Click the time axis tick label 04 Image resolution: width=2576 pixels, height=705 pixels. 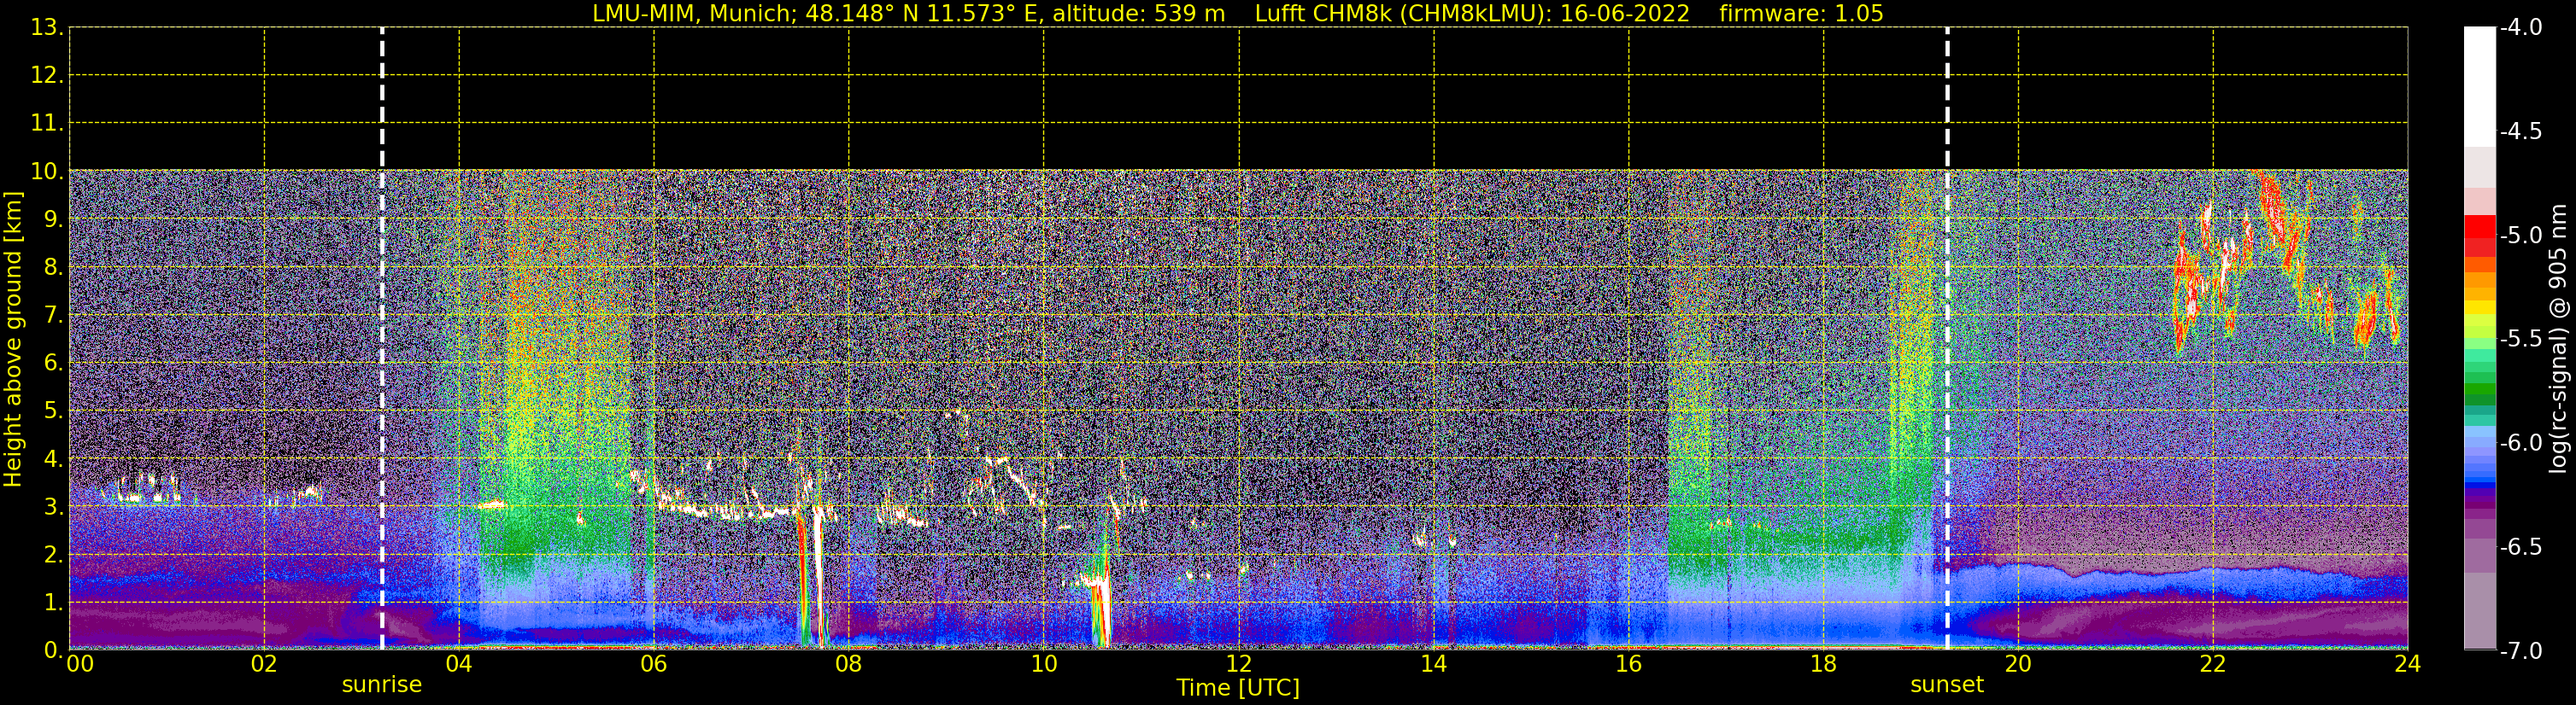point(459,664)
